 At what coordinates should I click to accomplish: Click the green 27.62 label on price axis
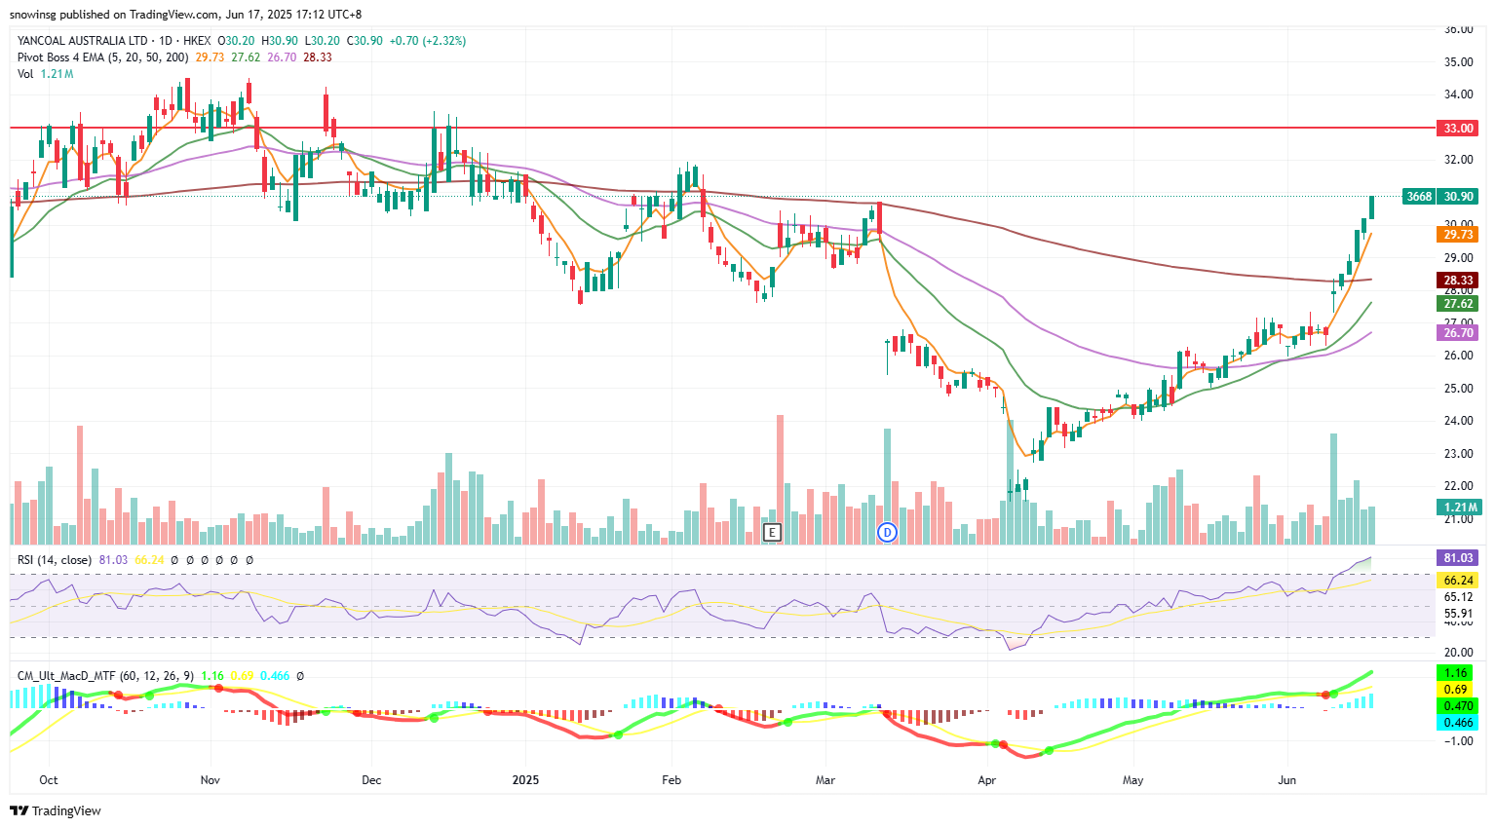(x=1458, y=304)
